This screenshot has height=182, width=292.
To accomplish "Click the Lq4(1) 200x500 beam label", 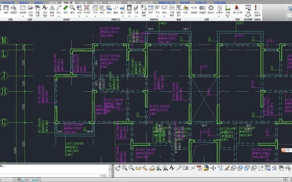I will tap(74, 144).
